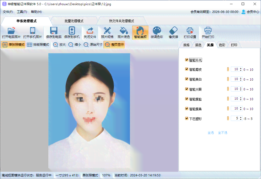Click the 下巴塑形 slider handle

(x=228, y=119)
